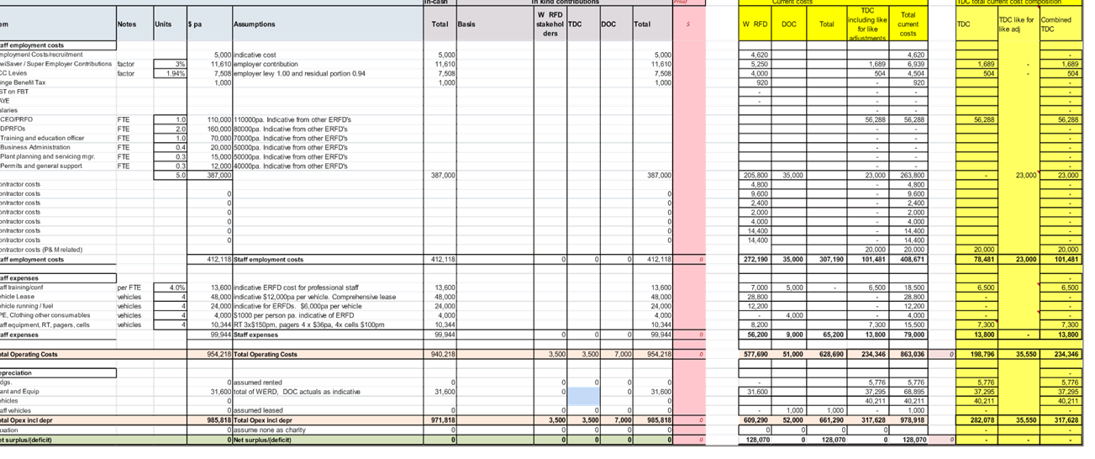Select the Notes column header

pos(134,24)
